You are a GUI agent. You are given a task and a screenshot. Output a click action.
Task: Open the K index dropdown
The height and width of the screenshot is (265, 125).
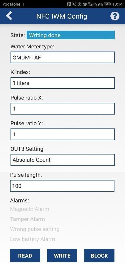tap(63, 83)
